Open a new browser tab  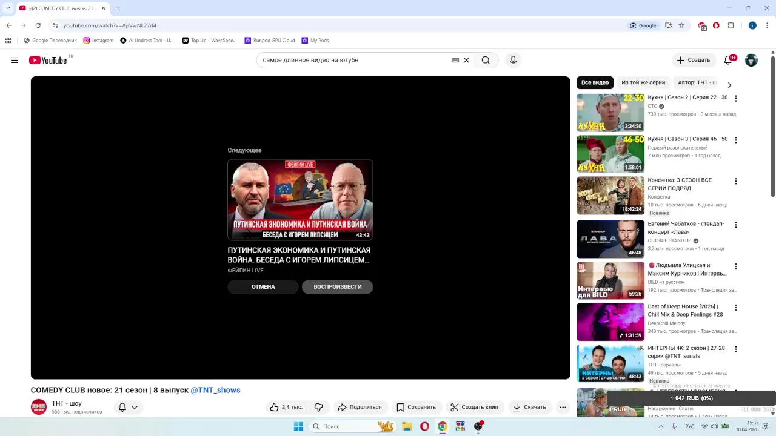click(x=118, y=8)
